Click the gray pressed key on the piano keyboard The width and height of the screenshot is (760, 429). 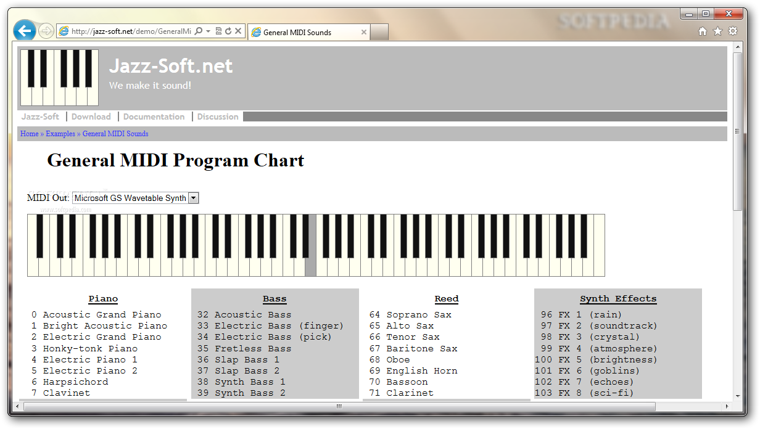pos(310,266)
